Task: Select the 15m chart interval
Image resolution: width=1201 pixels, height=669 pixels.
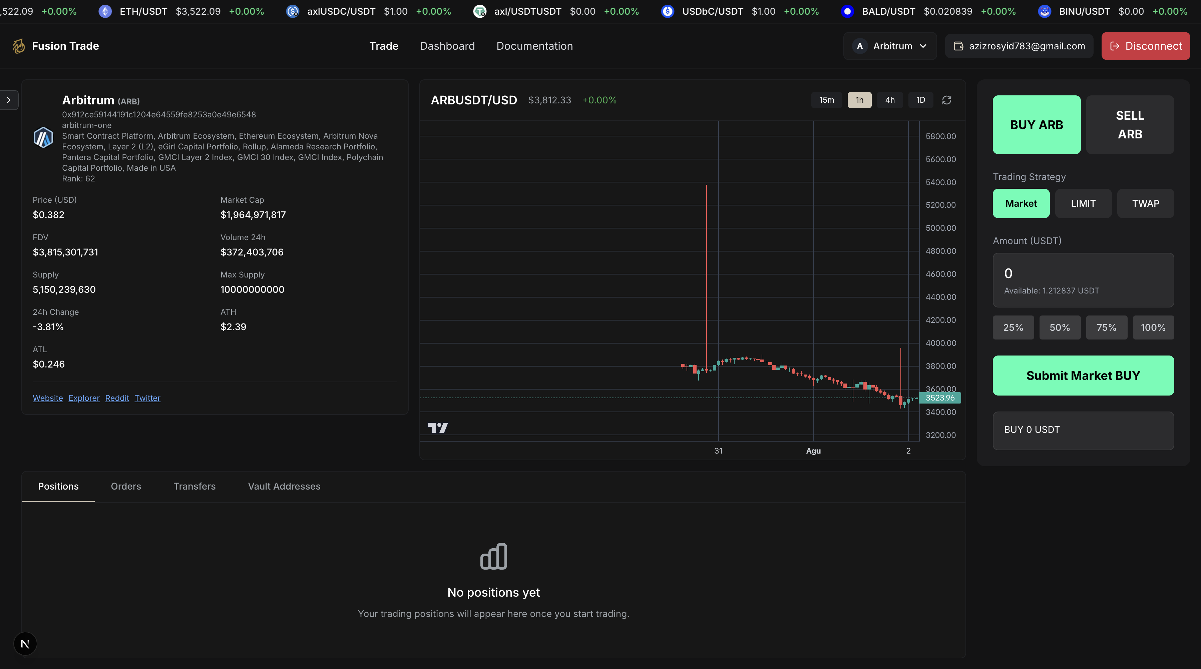Action: point(827,100)
